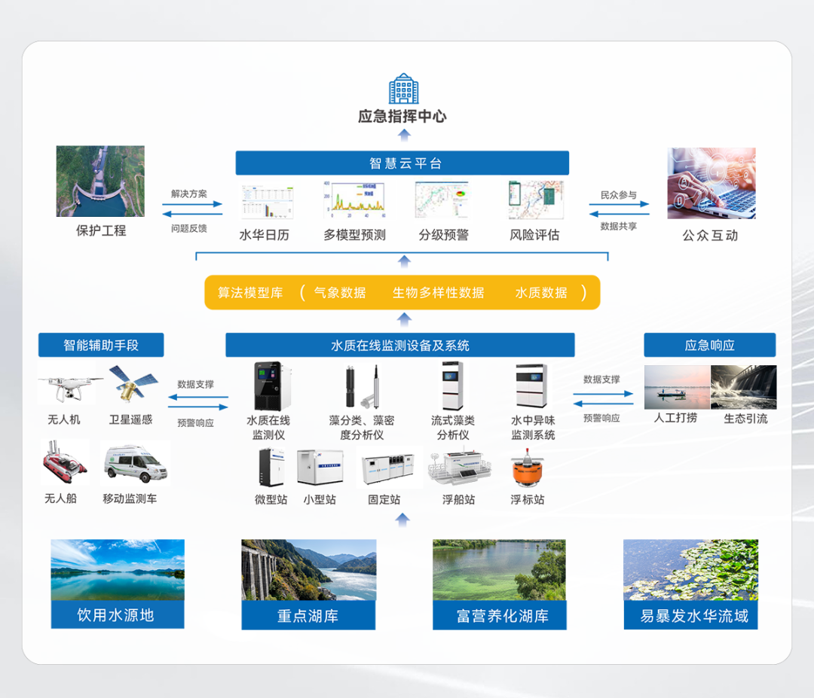Open the 水华日历 calendar chart thumbnail
This screenshot has width=814, height=698.
[266, 202]
